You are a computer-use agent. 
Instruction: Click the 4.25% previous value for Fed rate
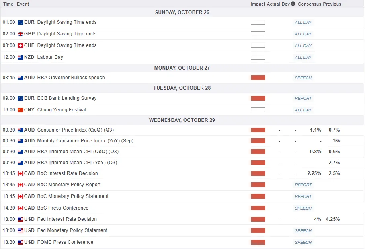(333, 219)
